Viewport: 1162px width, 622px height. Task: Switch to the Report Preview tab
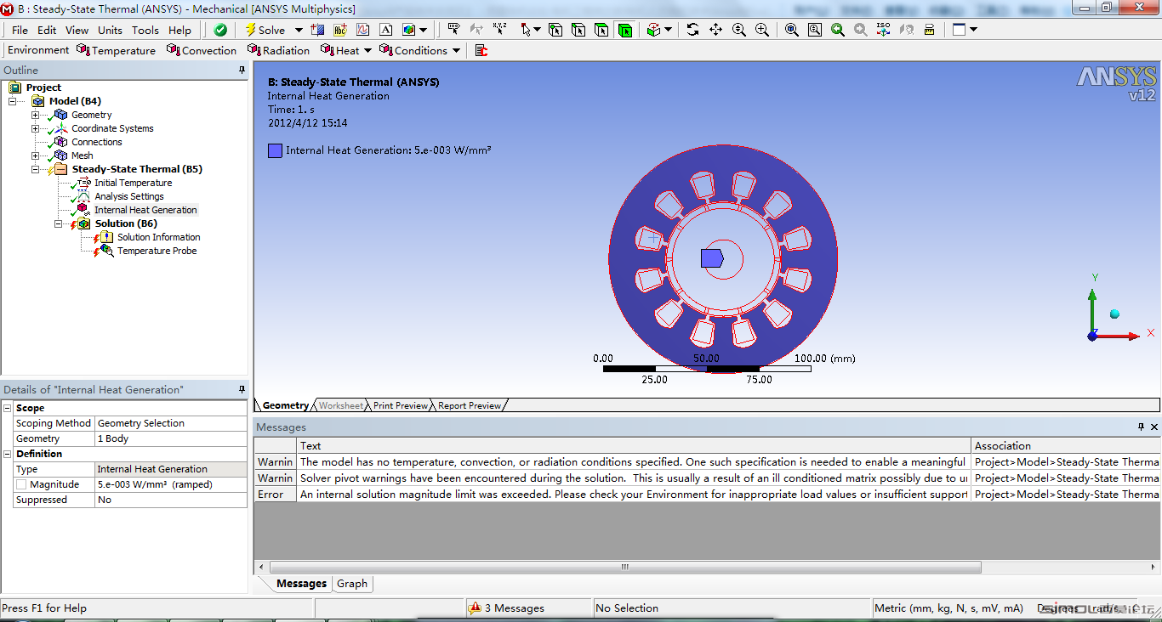tap(469, 405)
